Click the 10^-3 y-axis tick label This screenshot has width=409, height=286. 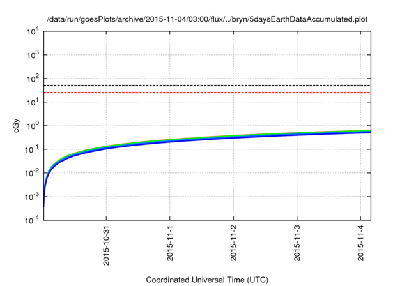click(x=32, y=197)
